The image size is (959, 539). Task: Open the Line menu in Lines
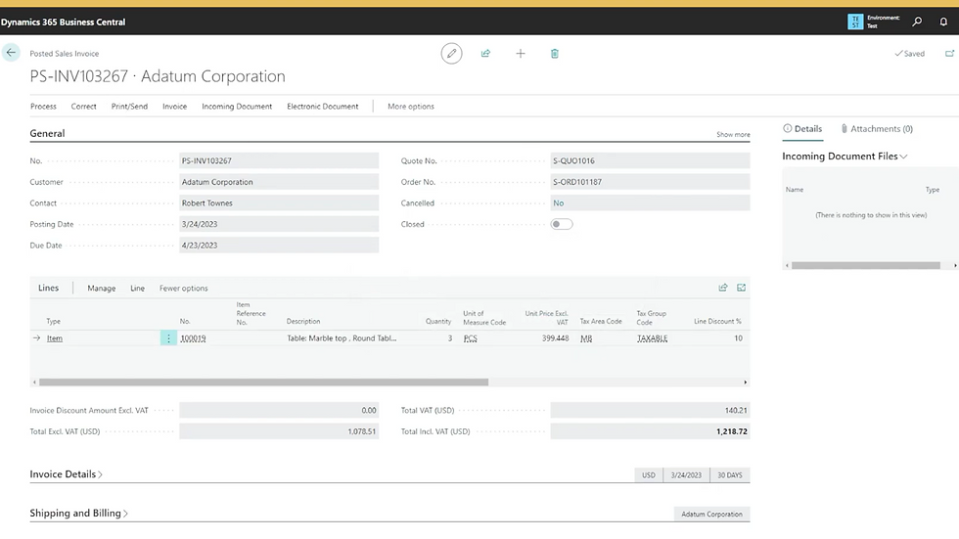click(138, 289)
